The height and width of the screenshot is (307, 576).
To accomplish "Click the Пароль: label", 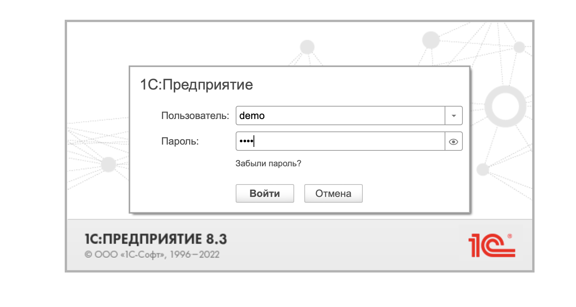I will coord(180,142).
